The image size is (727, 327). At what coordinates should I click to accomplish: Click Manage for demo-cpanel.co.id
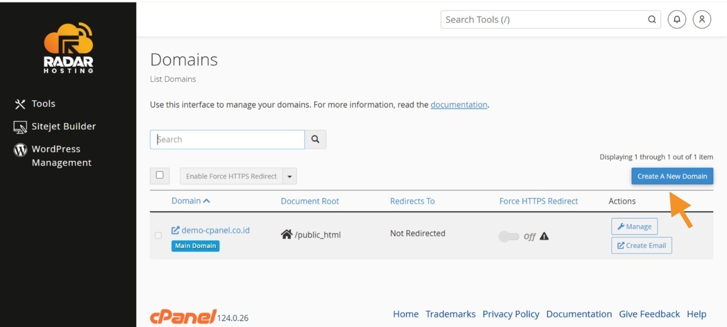(x=634, y=227)
